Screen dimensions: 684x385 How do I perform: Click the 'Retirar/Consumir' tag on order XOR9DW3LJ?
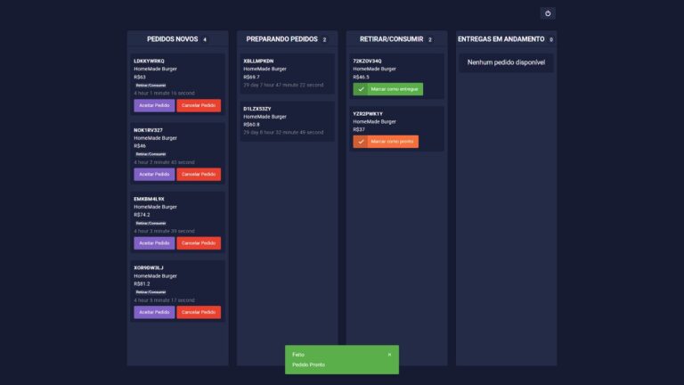[x=151, y=291]
